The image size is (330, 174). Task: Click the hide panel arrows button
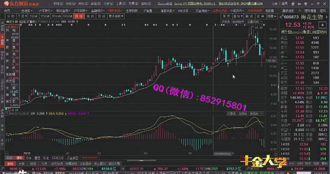point(272,16)
